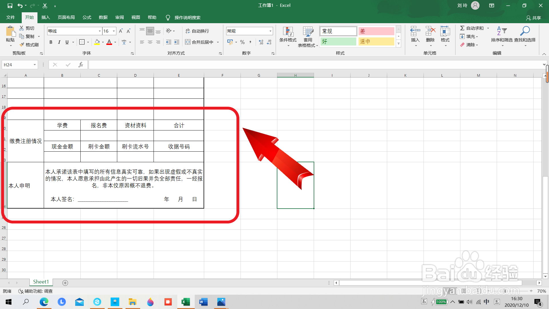Open the 公式 ribbon tab
549x309 pixels.
87,17
